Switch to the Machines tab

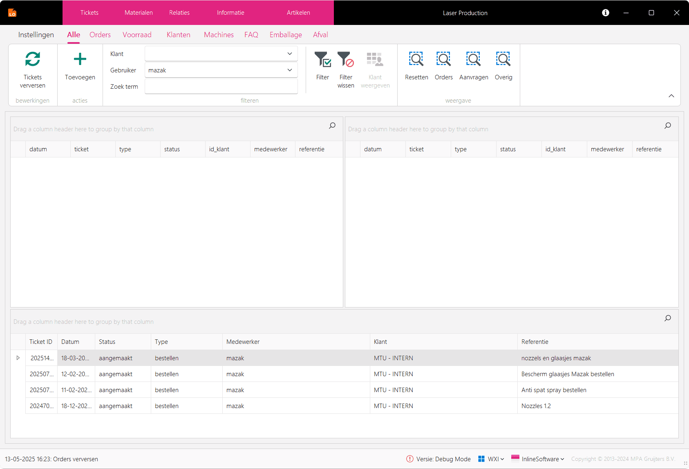point(219,35)
